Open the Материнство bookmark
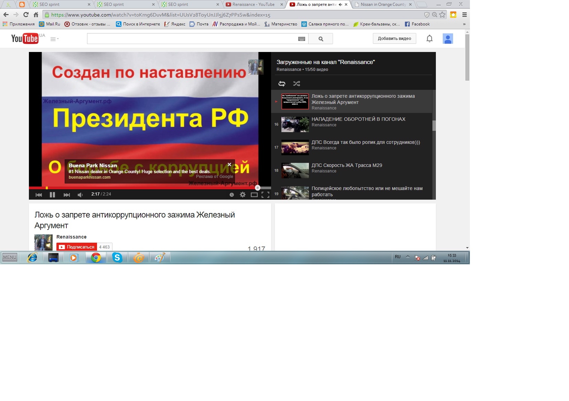 click(281, 24)
